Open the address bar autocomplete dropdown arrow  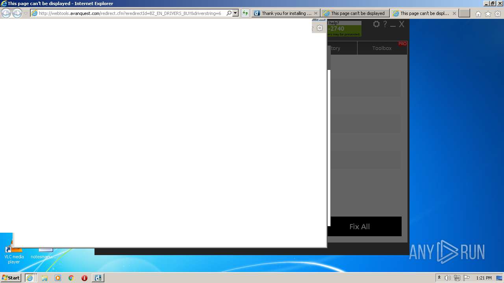coord(235,13)
